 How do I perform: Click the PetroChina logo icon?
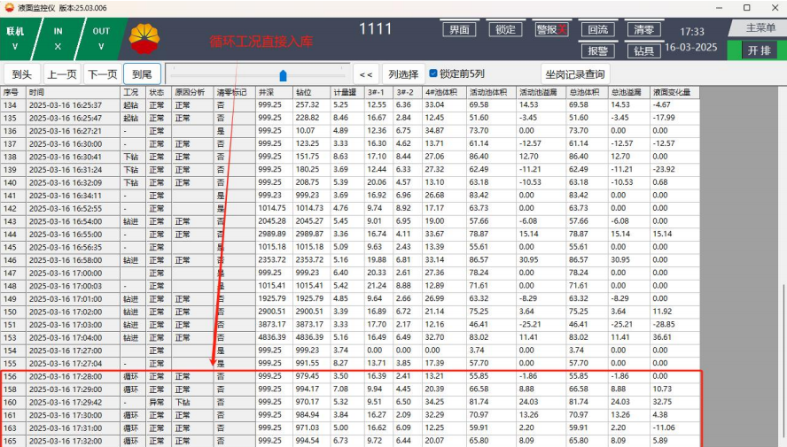click(x=144, y=39)
